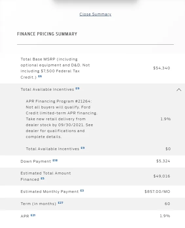Screen dimensions: 185x228
Task: Click the 1.9% rate in the incentives section
Action: coord(165,119)
